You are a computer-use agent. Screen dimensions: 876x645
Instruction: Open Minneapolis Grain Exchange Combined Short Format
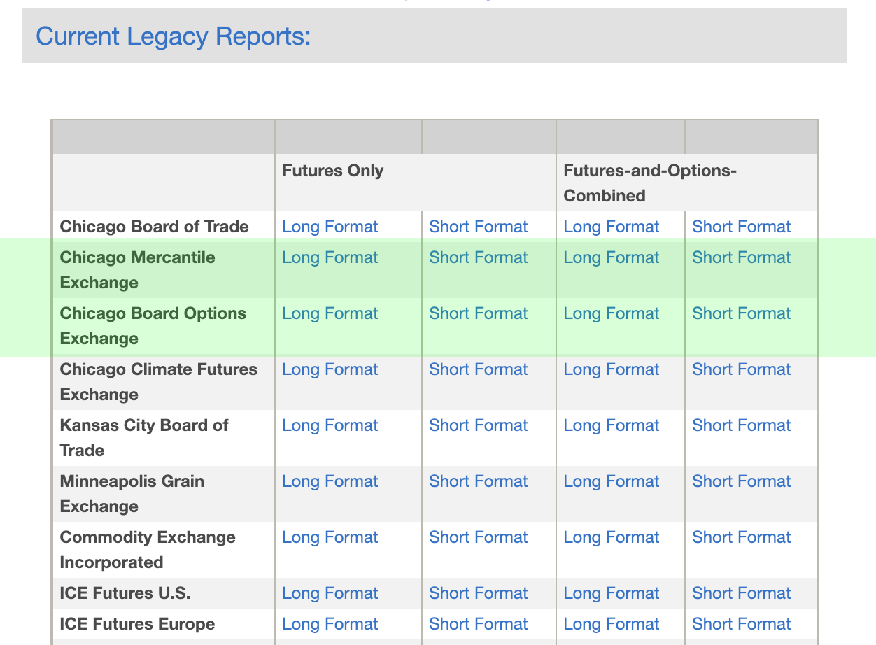point(741,481)
